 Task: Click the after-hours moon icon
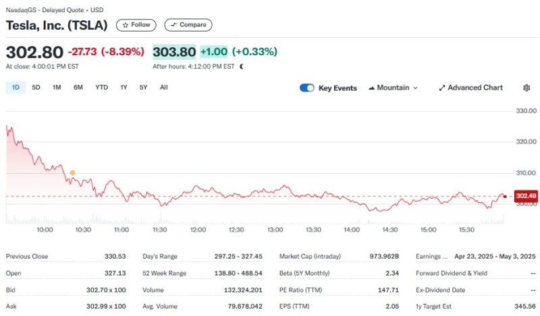(242, 66)
